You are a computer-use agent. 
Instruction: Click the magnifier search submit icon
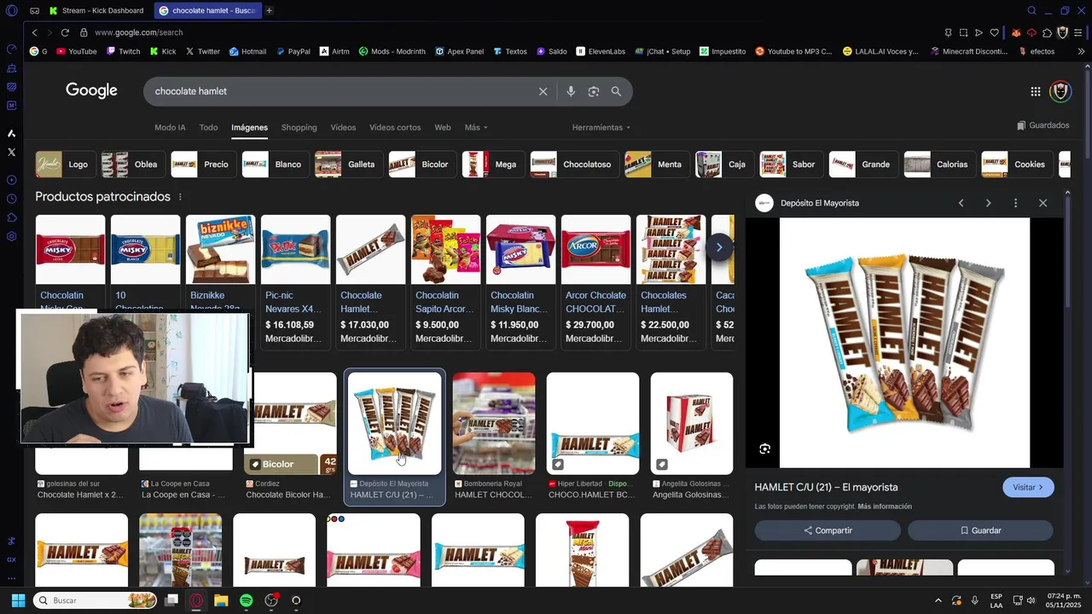pos(616,91)
